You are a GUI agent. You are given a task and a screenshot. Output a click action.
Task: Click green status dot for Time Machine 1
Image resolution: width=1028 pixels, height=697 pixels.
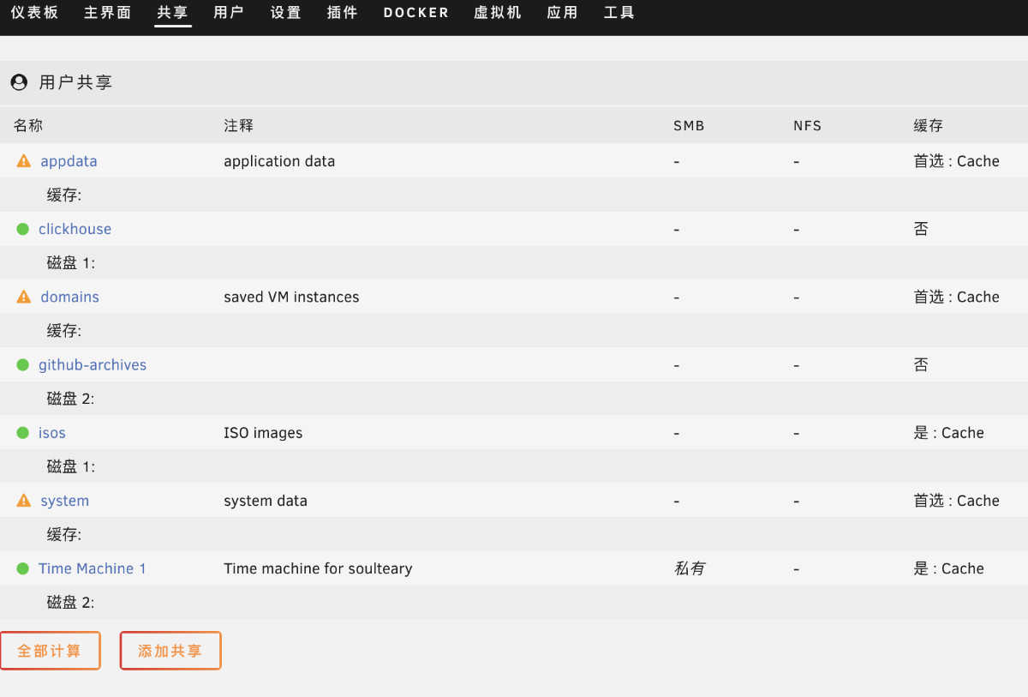click(x=23, y=568)
